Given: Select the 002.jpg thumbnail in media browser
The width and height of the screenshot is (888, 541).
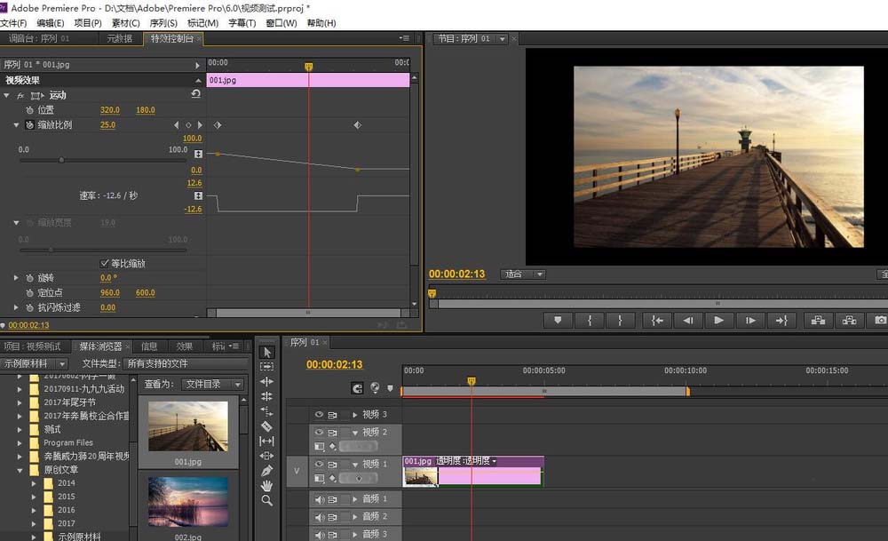Looking at the screenshot, I should (x=186, y=502).
